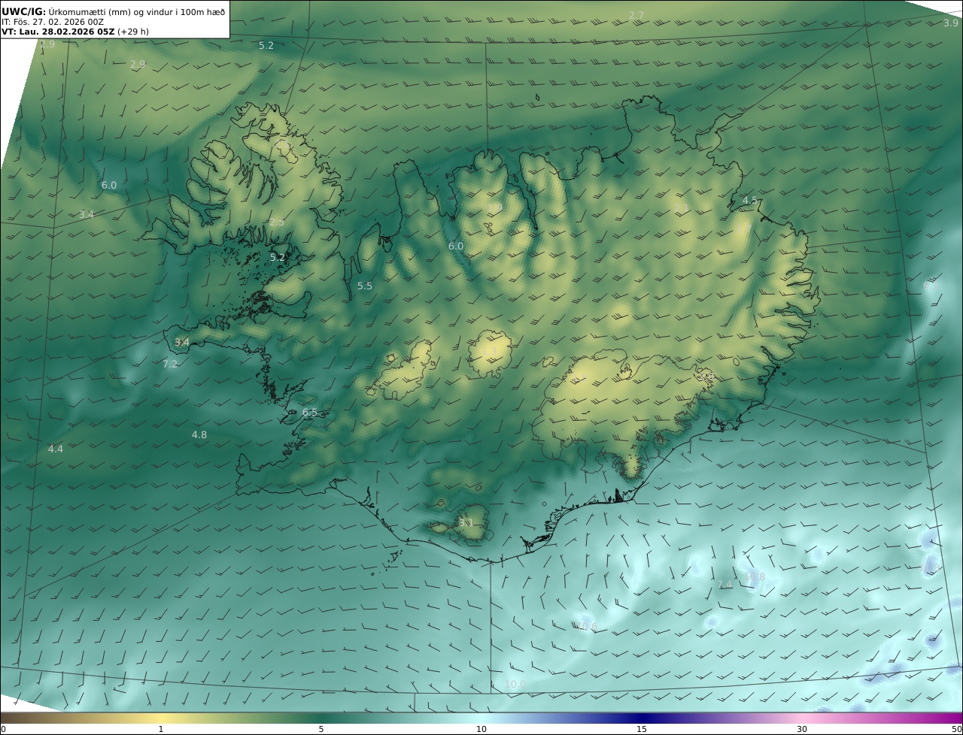Select the 10 tick on color scale
The image size is (963, 735).
tap(481, 729)
